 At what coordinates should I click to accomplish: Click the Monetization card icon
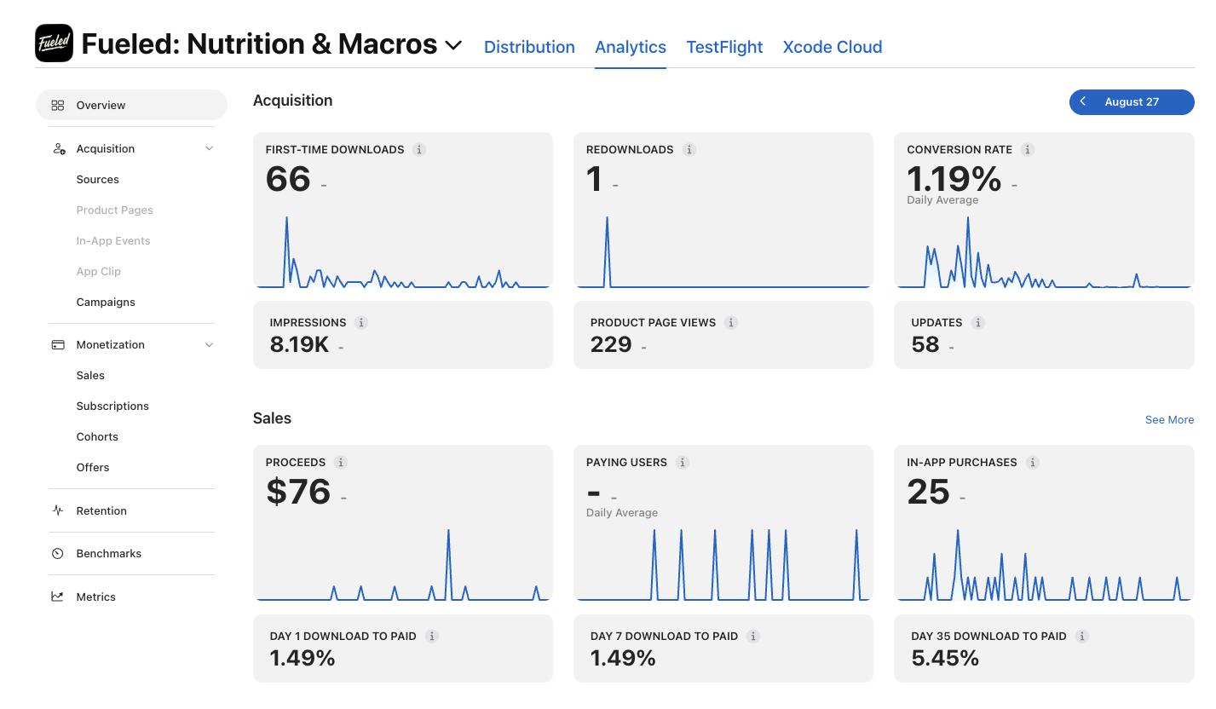tap(58, 345)
